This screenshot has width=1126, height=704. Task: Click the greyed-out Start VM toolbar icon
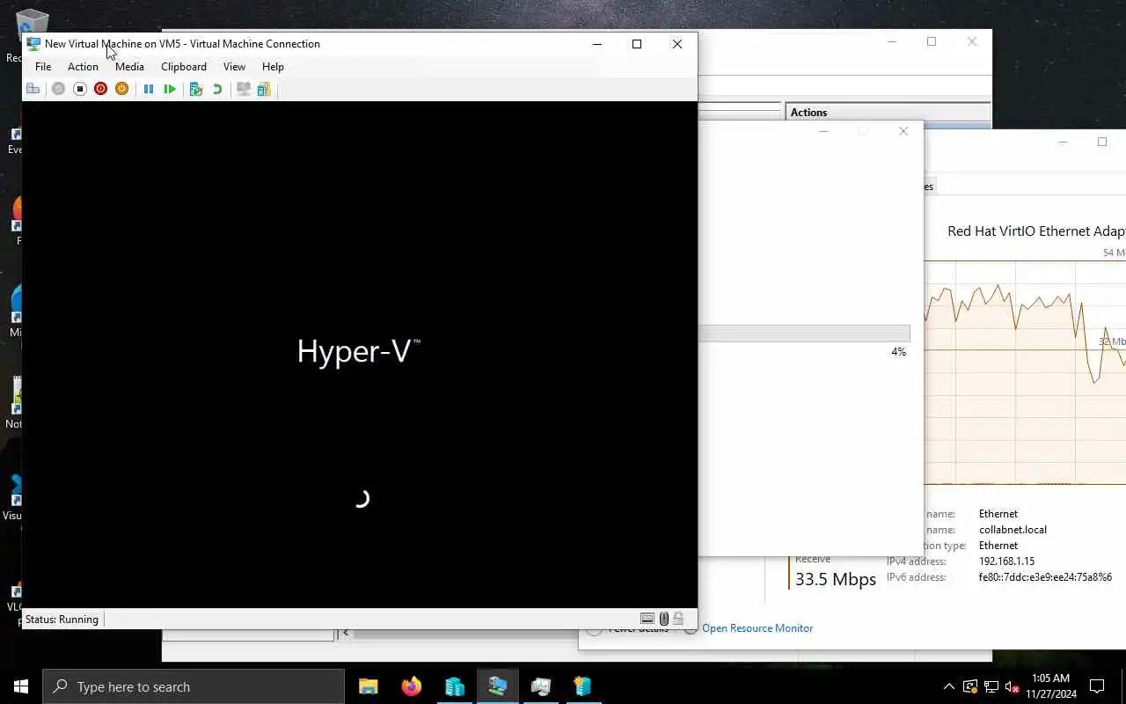58,89
